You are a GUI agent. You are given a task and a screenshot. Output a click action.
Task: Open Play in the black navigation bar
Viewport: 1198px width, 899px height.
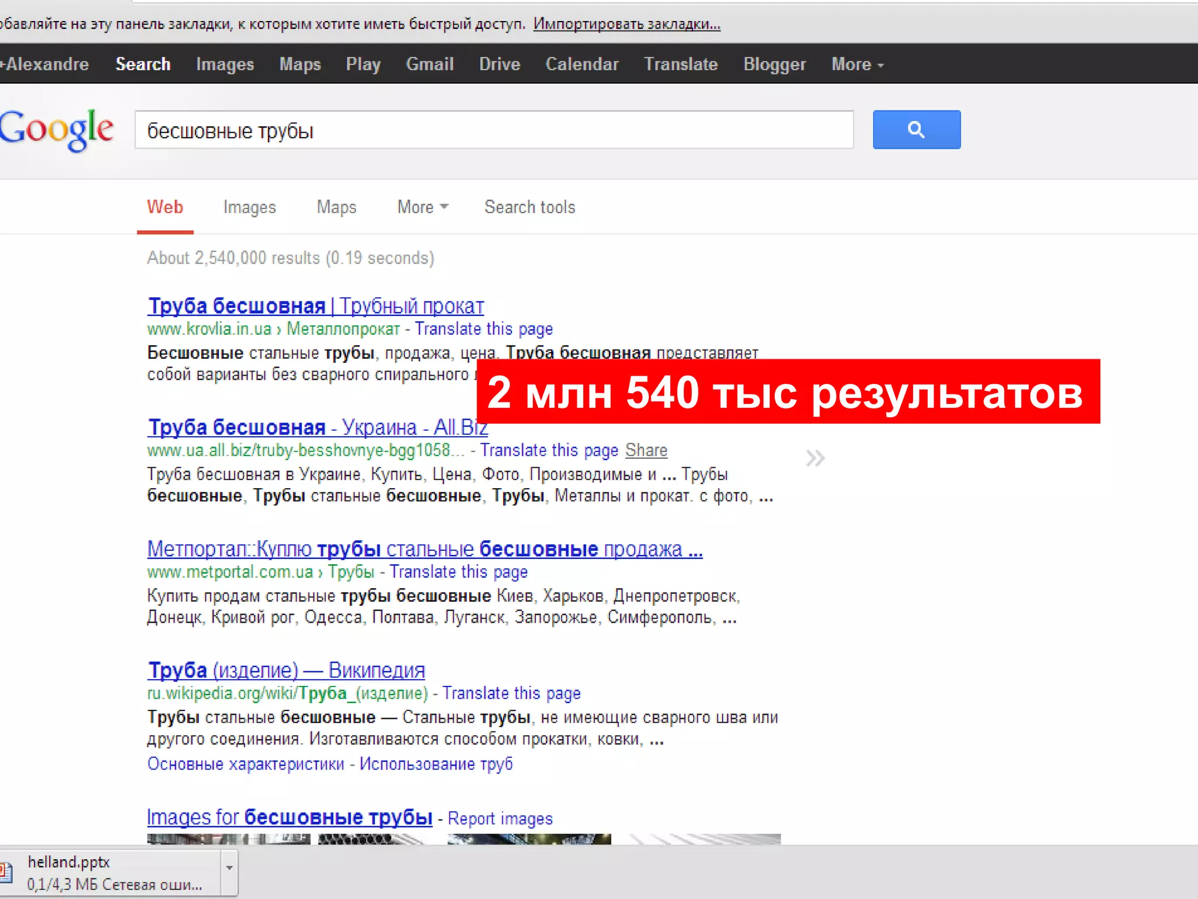click(363, 64)
